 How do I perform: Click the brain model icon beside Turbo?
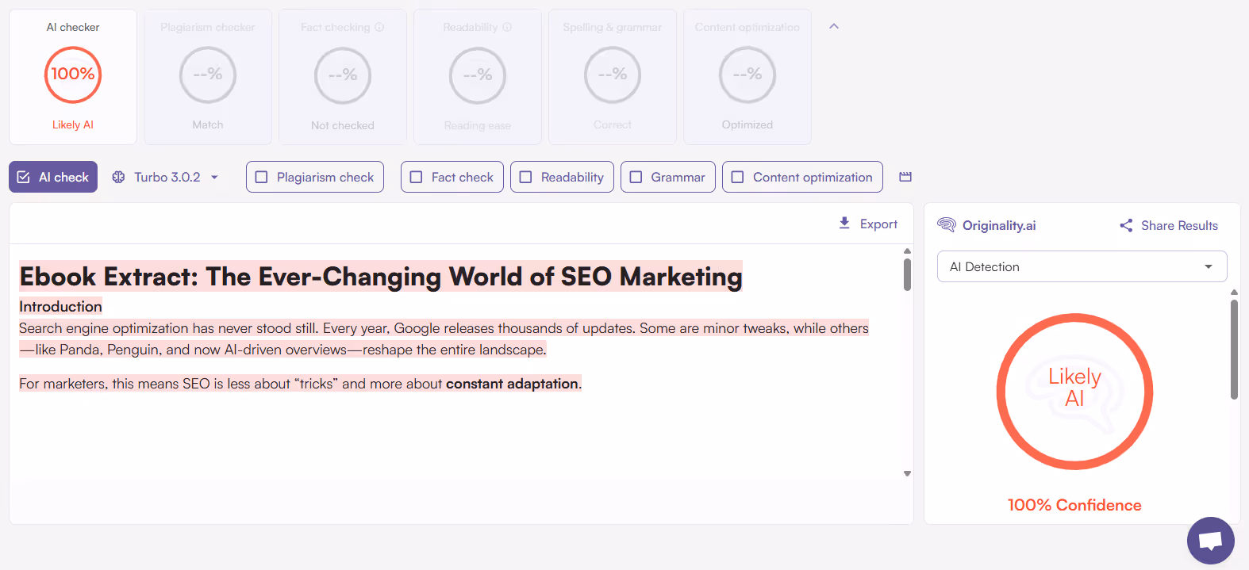click(x=118, y=177)
